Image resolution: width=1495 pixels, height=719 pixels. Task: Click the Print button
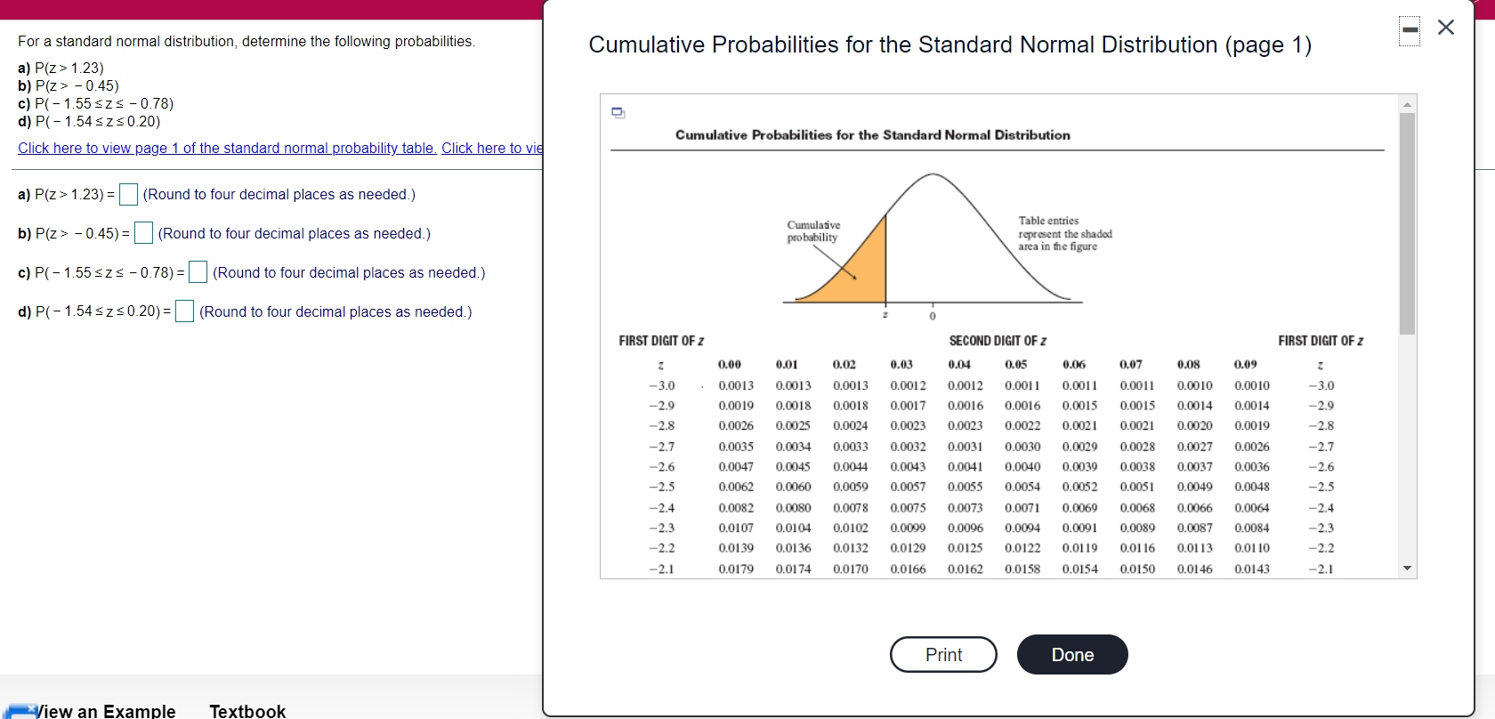[x=943, y=655]
